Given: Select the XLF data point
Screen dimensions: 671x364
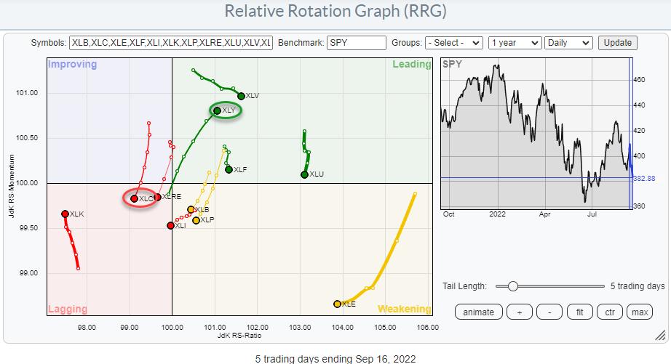Looking at the screenshot, I should click(229, 169).
